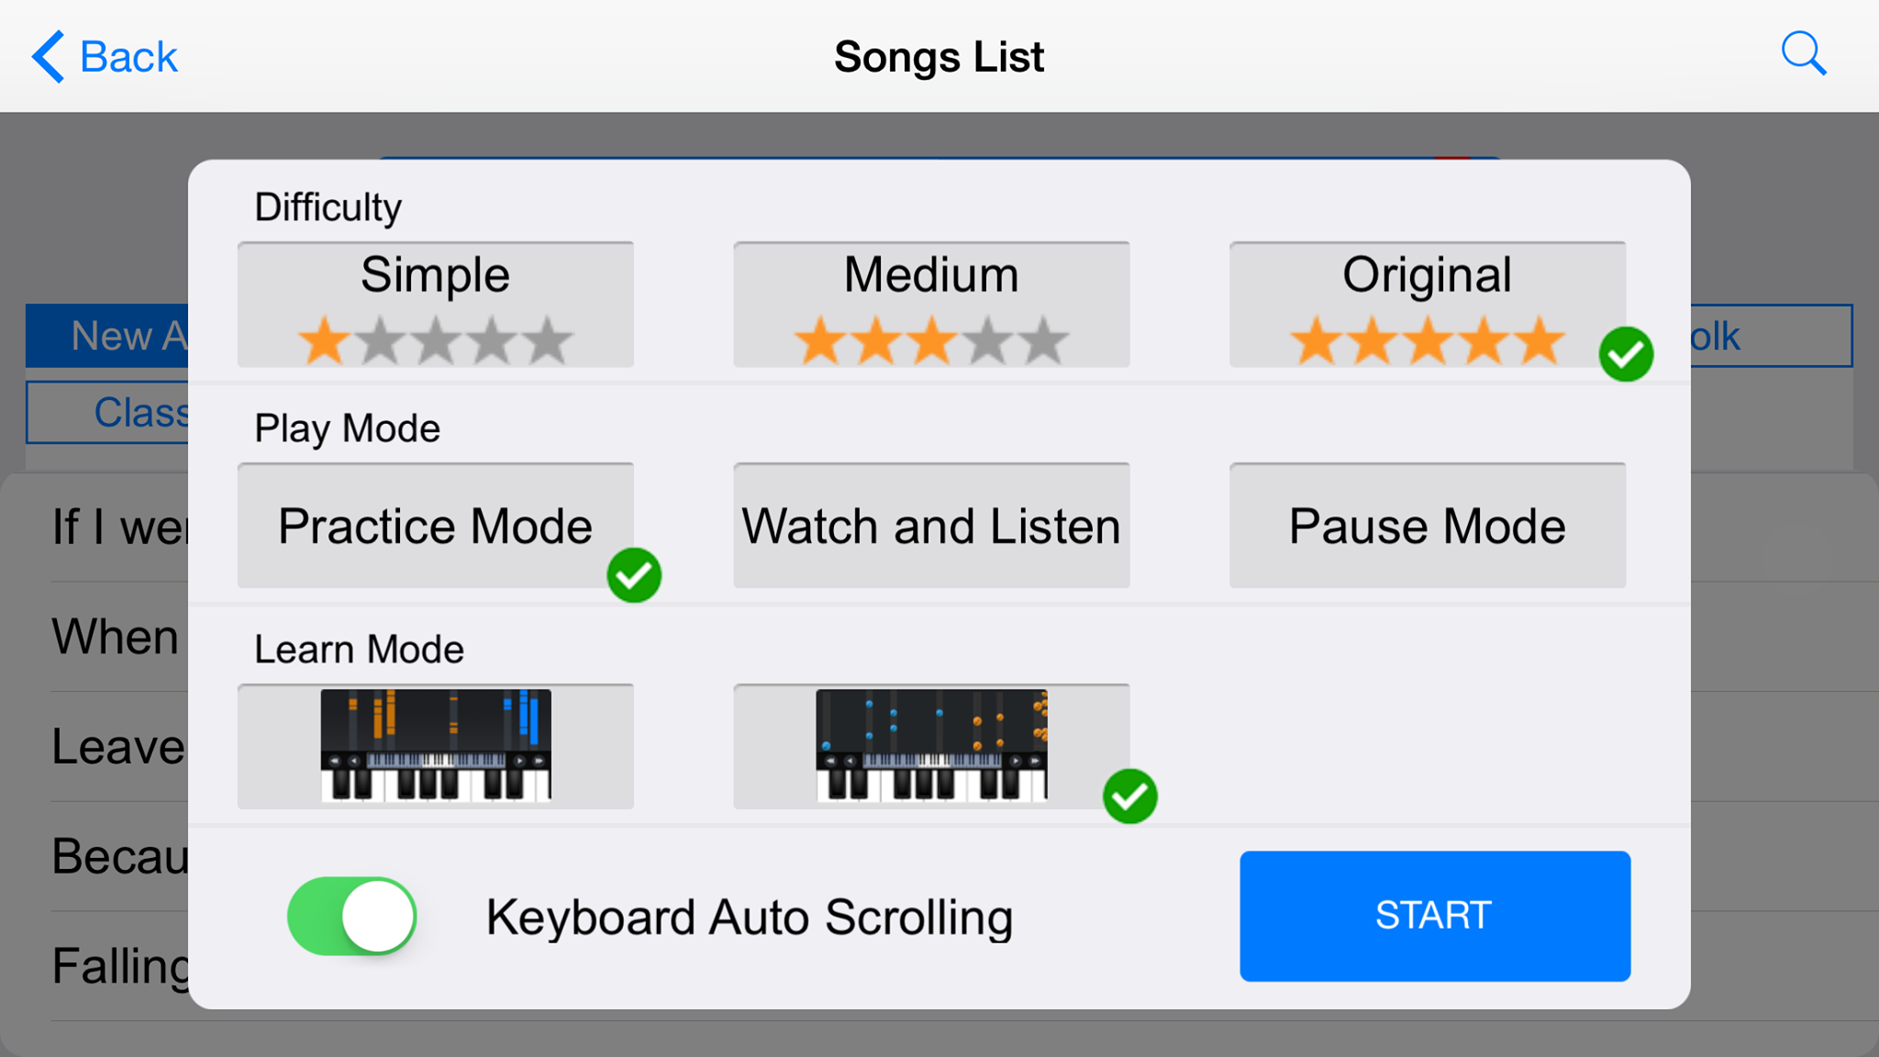Click the green checkmark on Original difficulty
Viewport: 1879px width, 1057px height.
[x=1626, y=354]
